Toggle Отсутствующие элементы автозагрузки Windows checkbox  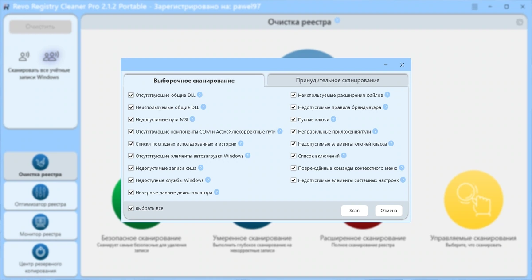click(x=131, y=156)
